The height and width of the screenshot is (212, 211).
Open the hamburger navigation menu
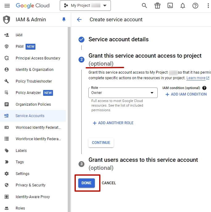7,6
